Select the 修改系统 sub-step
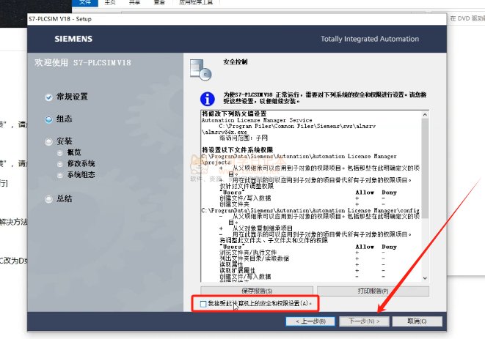 click(x=81, y=163)
